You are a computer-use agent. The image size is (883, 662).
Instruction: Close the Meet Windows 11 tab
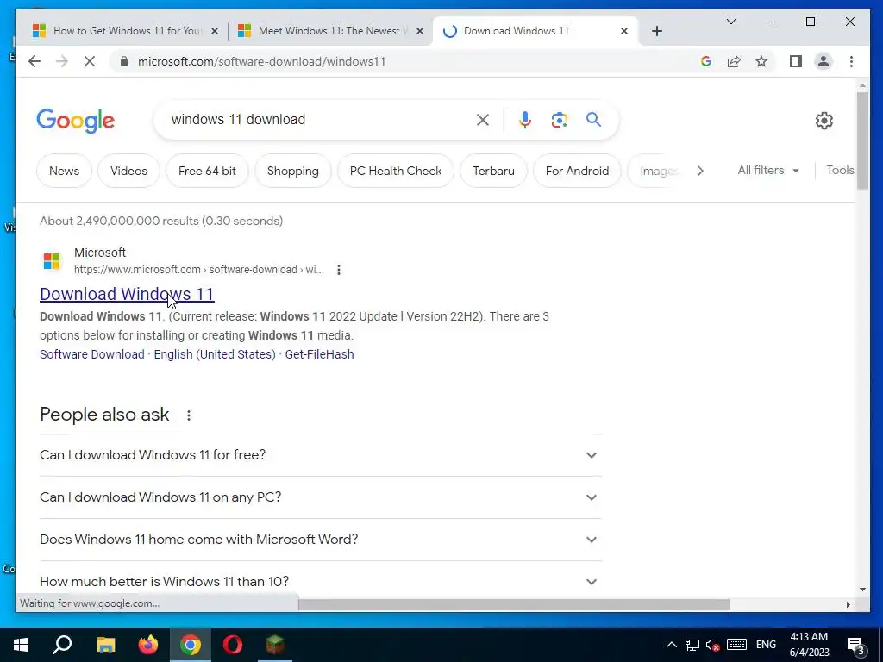click(420, 32)
